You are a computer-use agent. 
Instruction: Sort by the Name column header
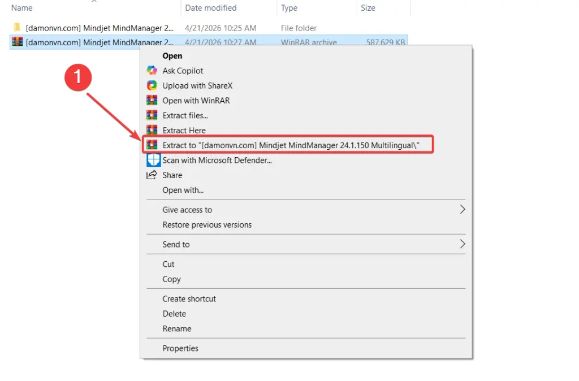(22, 8)
